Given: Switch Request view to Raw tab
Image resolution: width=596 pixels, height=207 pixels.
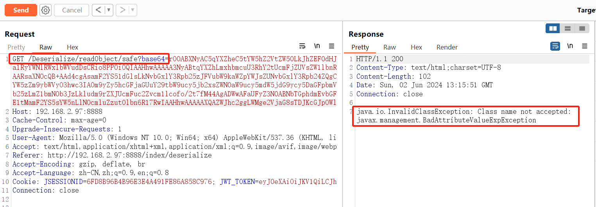Looking at the screenshot, I should click(x=46, y=47).
